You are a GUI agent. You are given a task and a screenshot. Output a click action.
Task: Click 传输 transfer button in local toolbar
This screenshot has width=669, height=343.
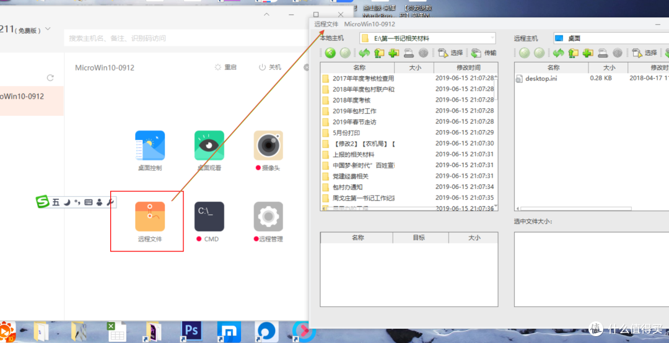pos(484,53)
